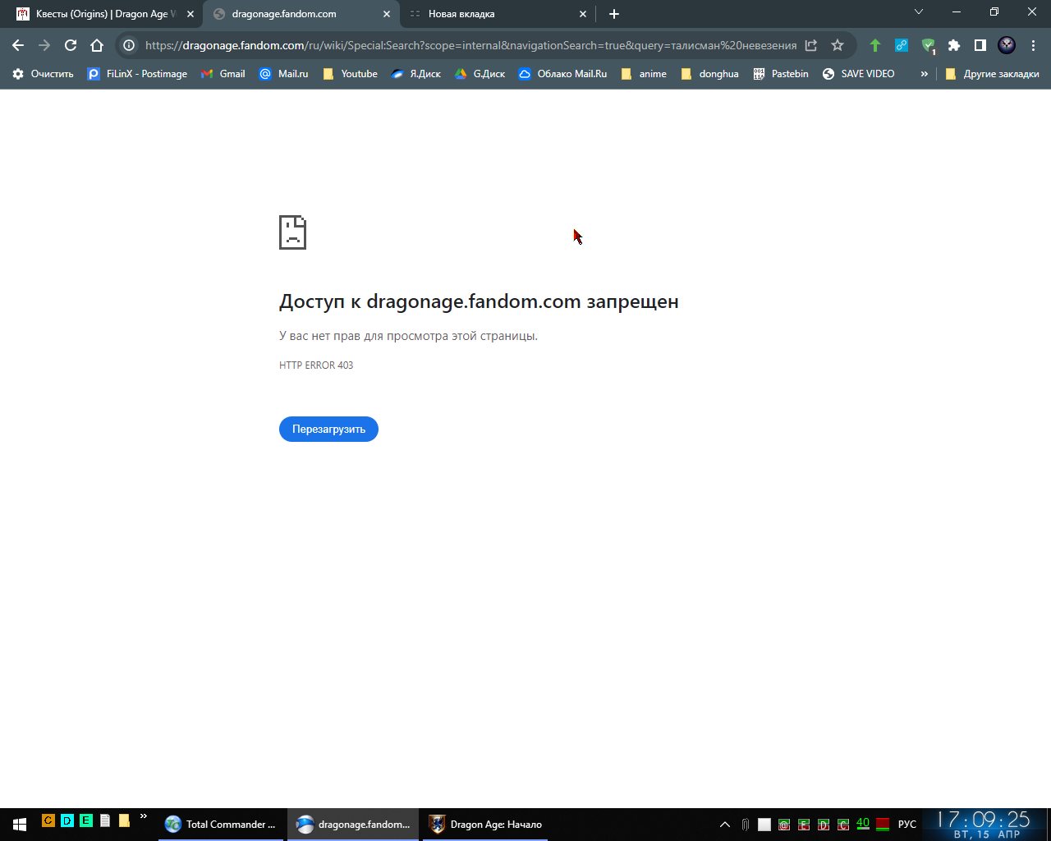Open the Extensions puzzle menu
The height and width of the screenshot is (841, 1051).
[x=954, y=45]
